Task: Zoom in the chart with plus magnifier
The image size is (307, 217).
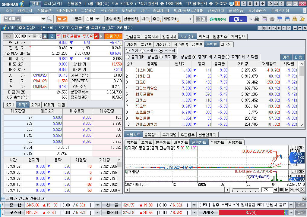Action: tap(292, 190)
